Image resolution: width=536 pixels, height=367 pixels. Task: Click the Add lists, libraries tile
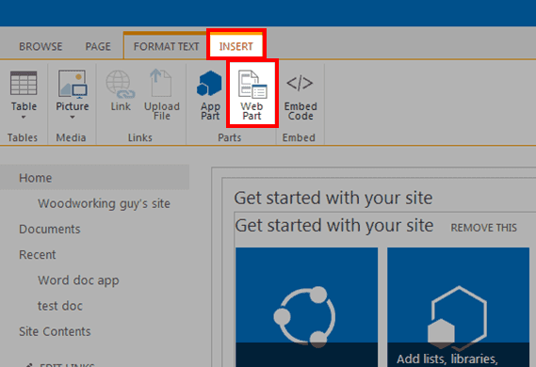click(458, 308)
